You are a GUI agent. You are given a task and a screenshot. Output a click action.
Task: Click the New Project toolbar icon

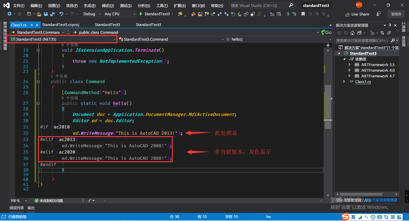pyautogui.click(x=29, y=14)
